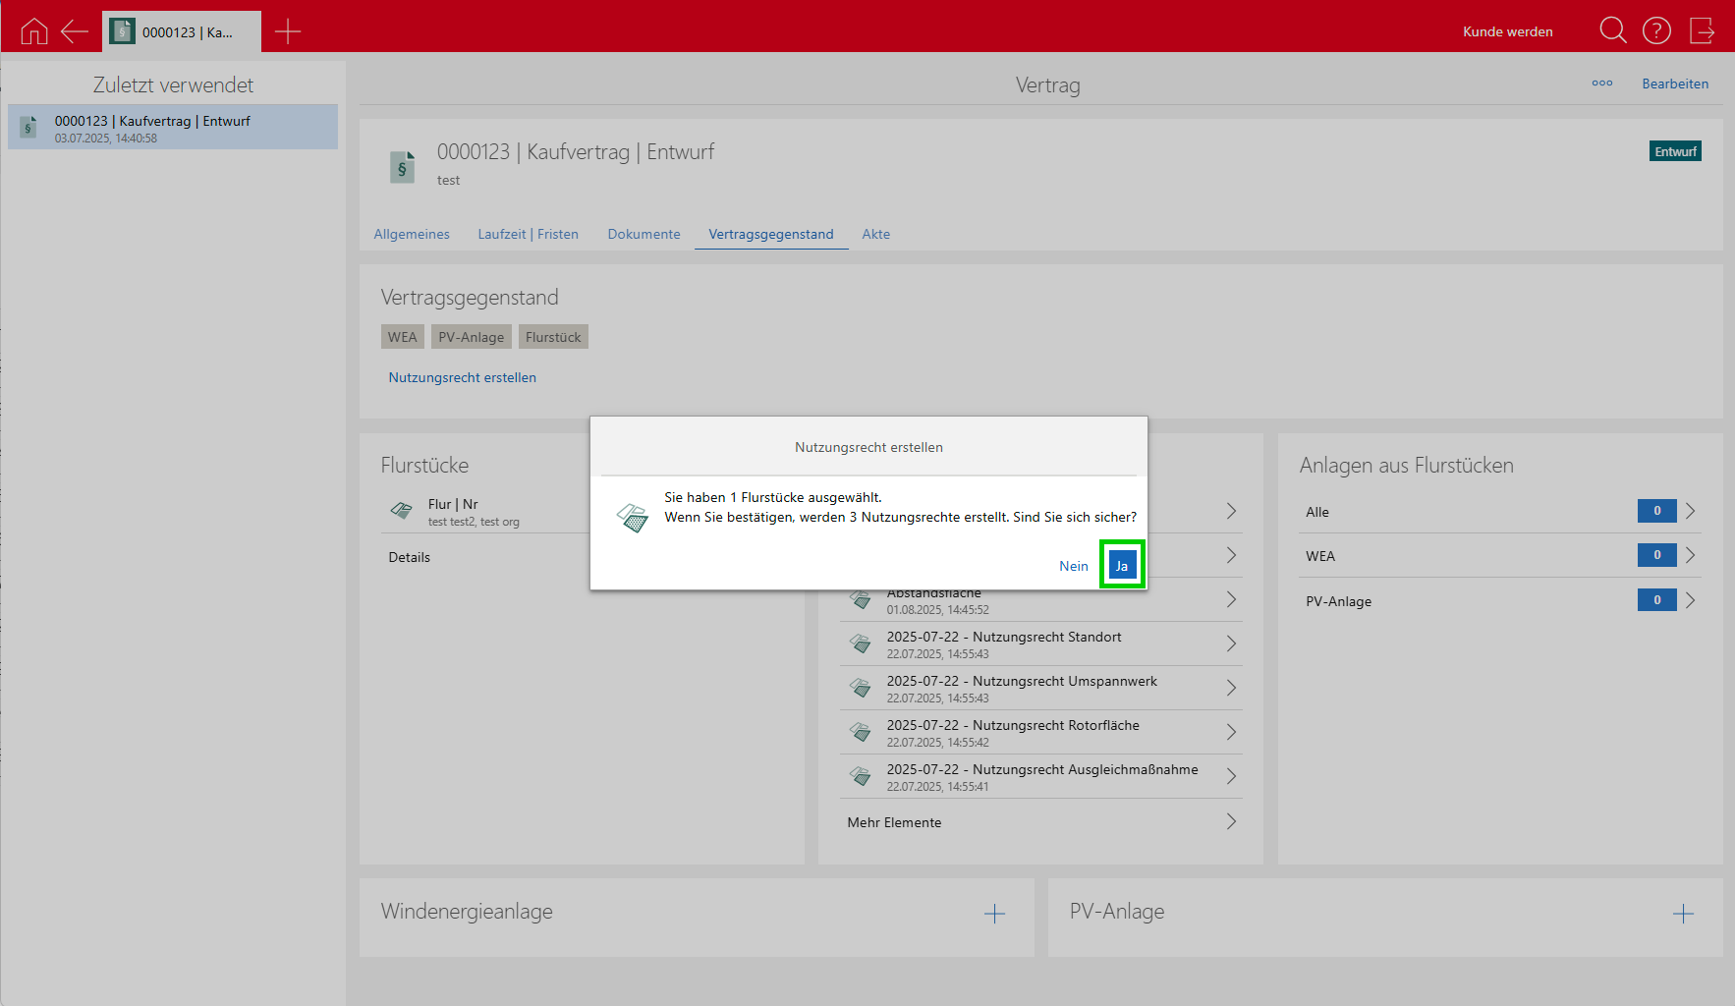Add a PV-Anlage with plus icon
1735x1006 pixels.
pos(1683,914)
